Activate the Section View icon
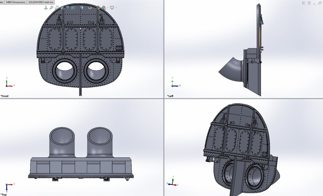Image resolution: width=323 pixels, height=196 pixels. (68, 8)
